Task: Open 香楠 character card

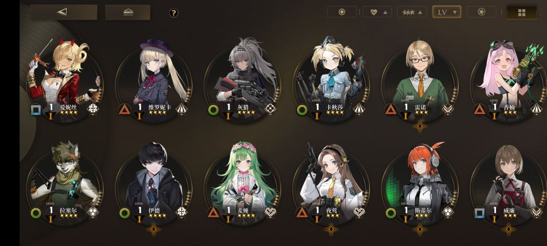Action: coord(509,80)
